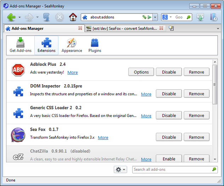Open the Plugins category
This screenshot has width=224, height=186.
point(95,45)
